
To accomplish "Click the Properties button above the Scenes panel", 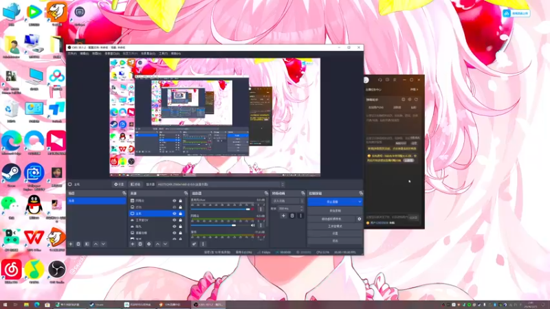I will click(x=119, y=184).
